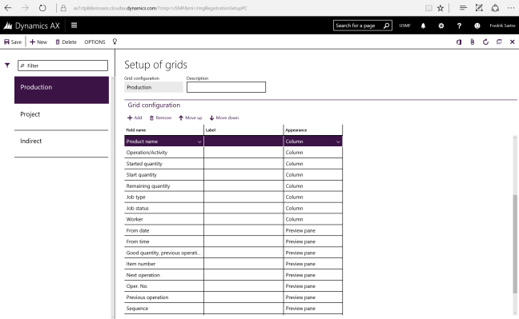Viewport: 519px width, 319px height.
Task: Go back in browser history
Action: (x=8, y=8)
